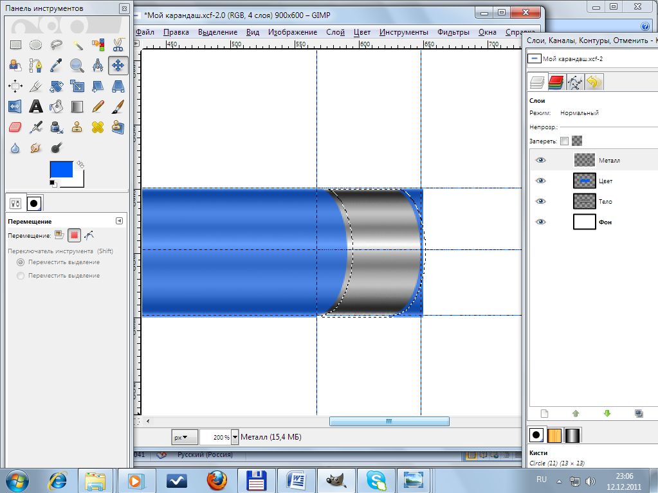The image size is (658, 493).
Task: Create a new layer button
Action: 544,414
